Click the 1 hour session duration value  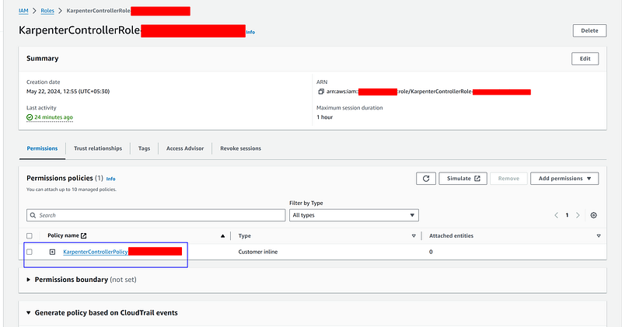click(x=324, y=117)
